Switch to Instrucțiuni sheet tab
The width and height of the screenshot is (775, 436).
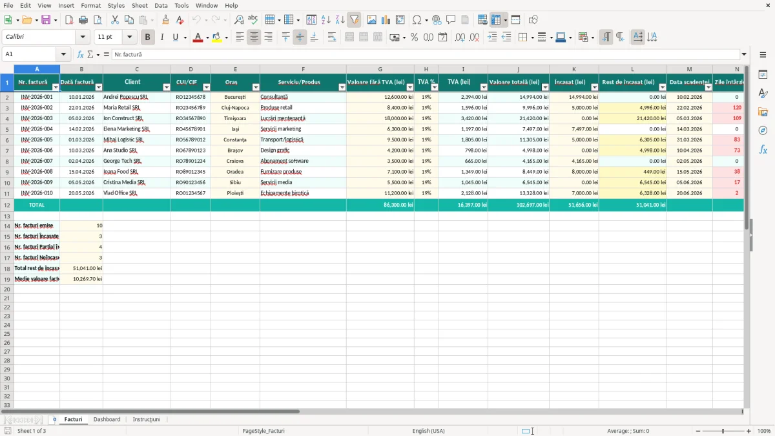(147, 419)
